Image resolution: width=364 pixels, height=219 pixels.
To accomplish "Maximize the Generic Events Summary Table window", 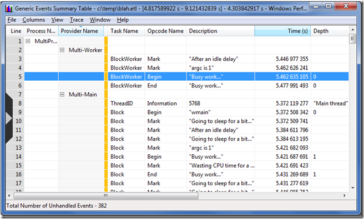I will [328, 6].
